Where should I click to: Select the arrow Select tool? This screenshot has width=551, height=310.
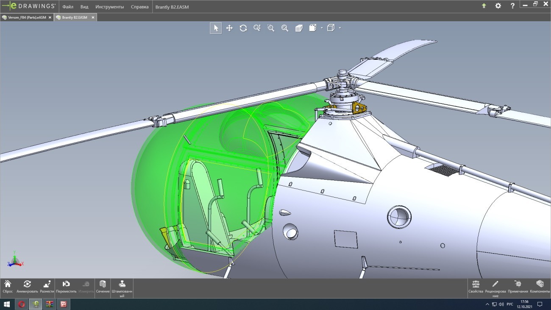[x=216, y=28]
